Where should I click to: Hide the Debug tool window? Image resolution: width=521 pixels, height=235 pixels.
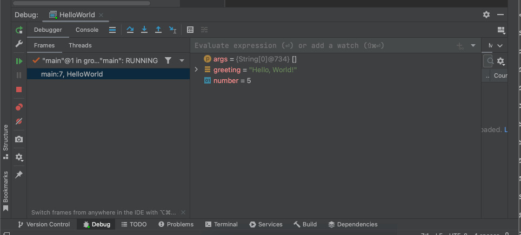click(x=500, y=15)
